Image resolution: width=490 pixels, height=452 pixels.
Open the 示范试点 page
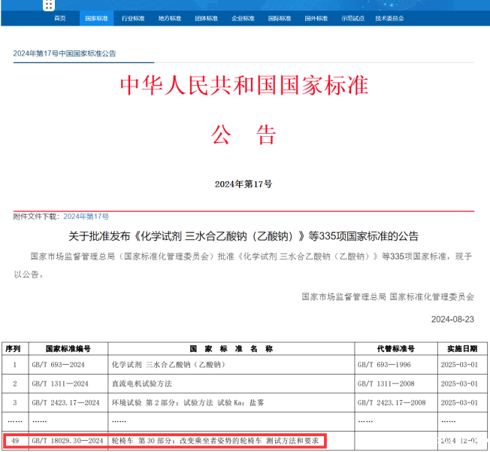coord(352,17)
